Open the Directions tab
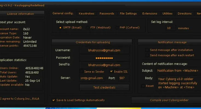This screenshot has width=201, height=109. pyautogui.click(x=185, y=13)
